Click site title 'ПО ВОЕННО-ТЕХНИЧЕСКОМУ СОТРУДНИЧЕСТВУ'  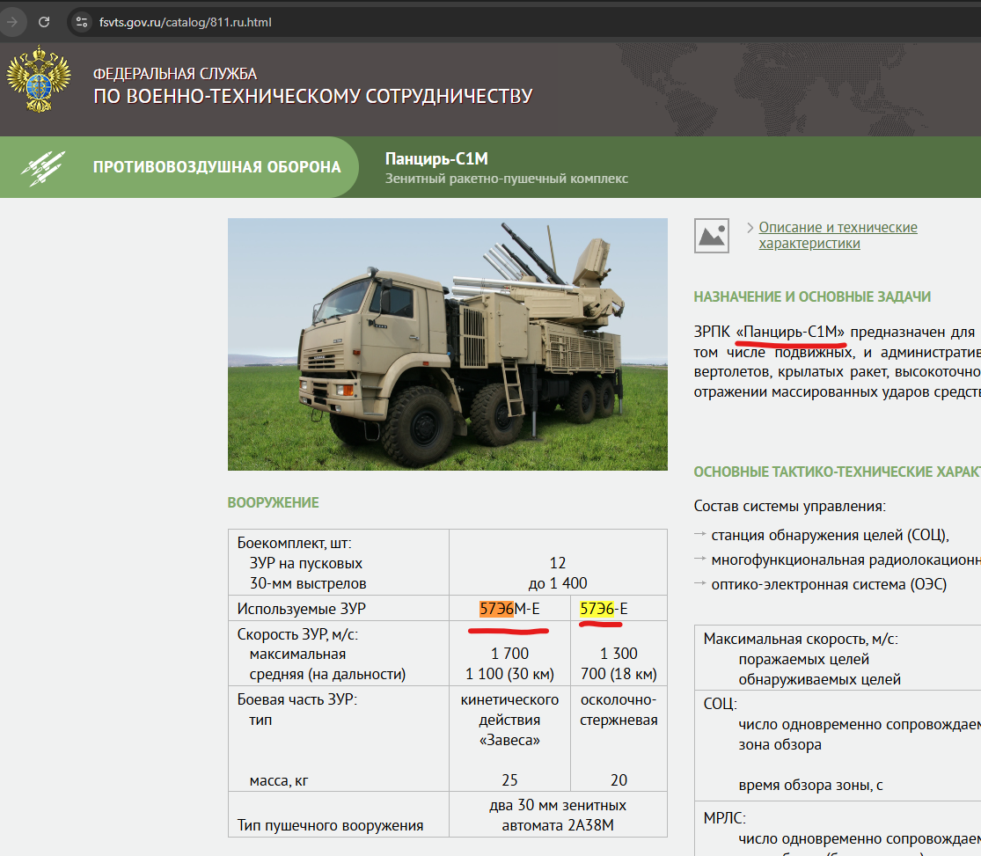pyautogui.click(x=313, y=97)
